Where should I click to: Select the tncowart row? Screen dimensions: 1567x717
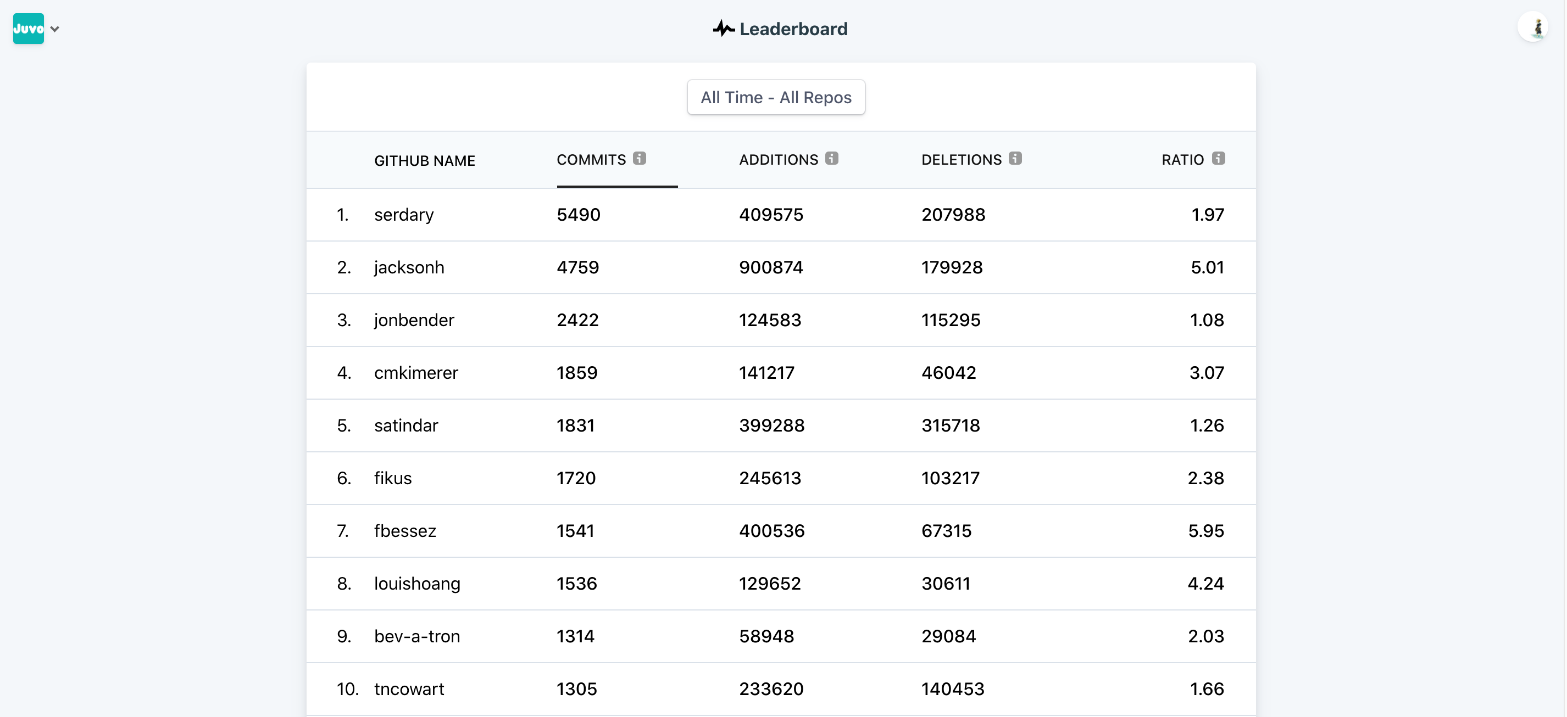409,689
